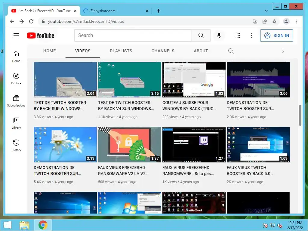308x231 pixels.
Task: Click the channel search magnifier icon
Action: click(231, 51)
